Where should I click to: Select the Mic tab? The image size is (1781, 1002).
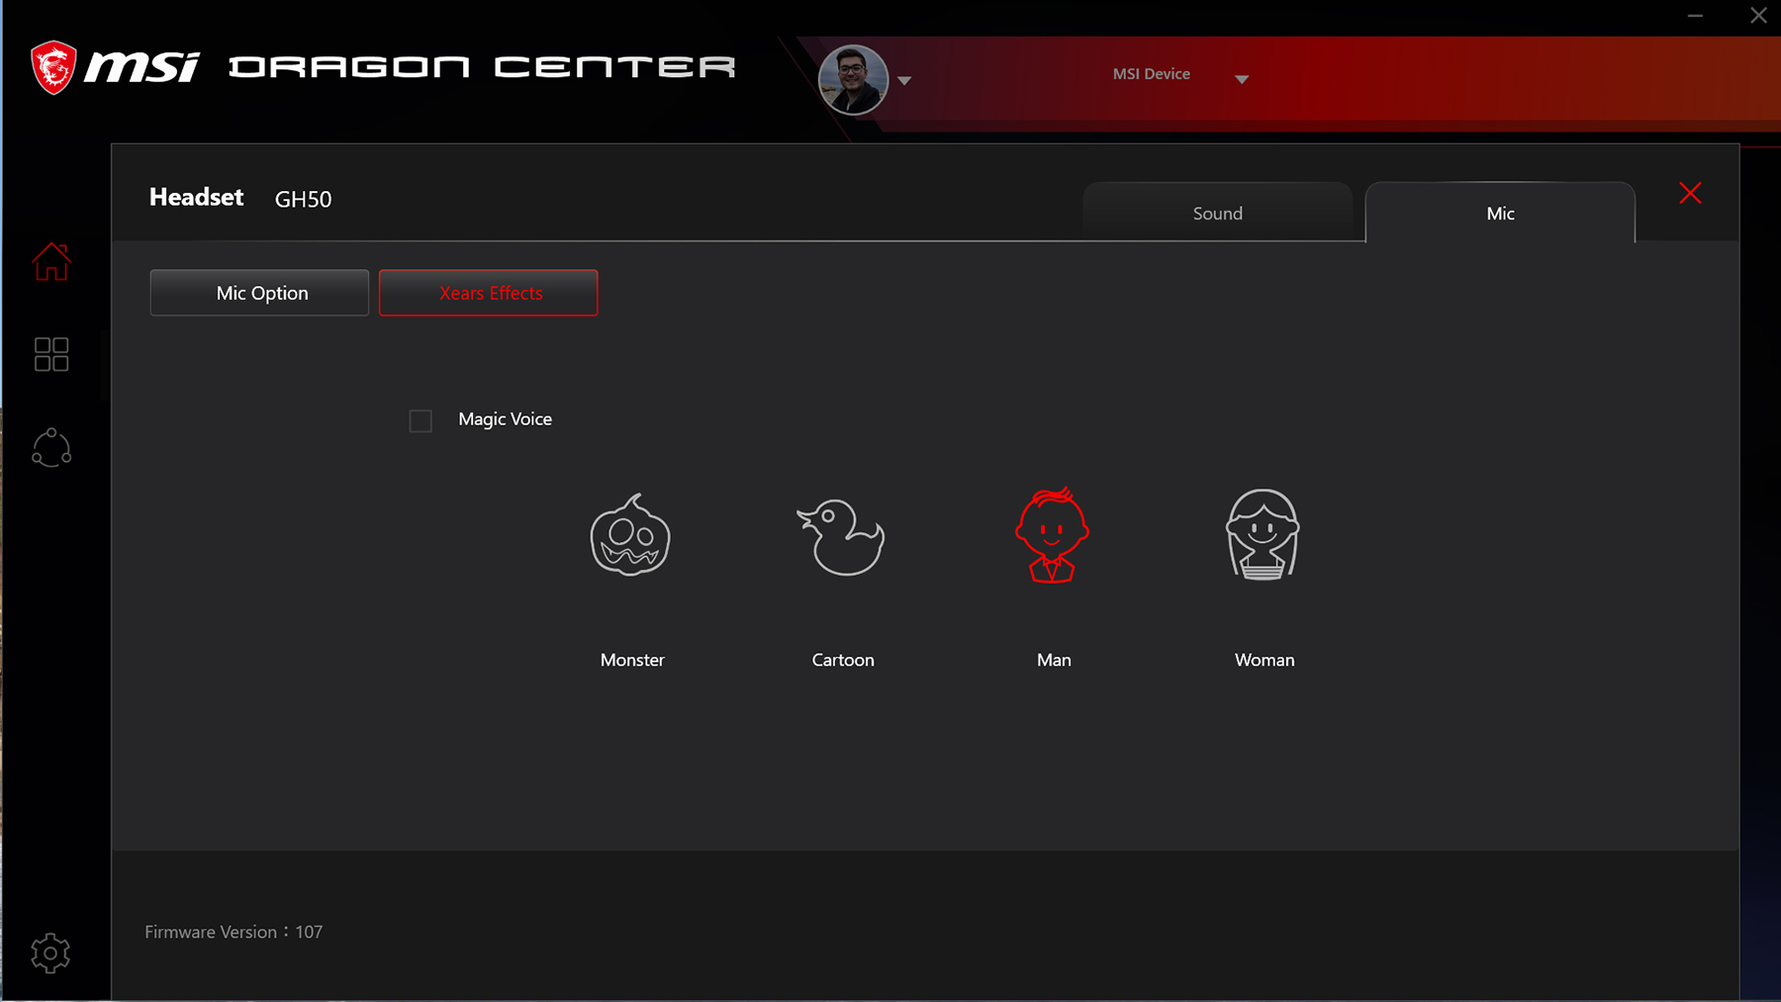(1500, 213)
